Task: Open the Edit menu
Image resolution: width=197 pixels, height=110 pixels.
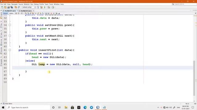Action: [5, 4]
